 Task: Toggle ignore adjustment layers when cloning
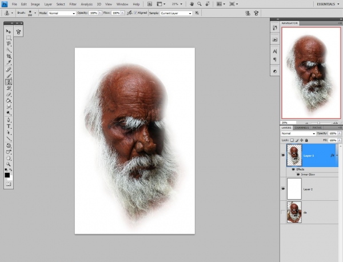tap(197, 13)
